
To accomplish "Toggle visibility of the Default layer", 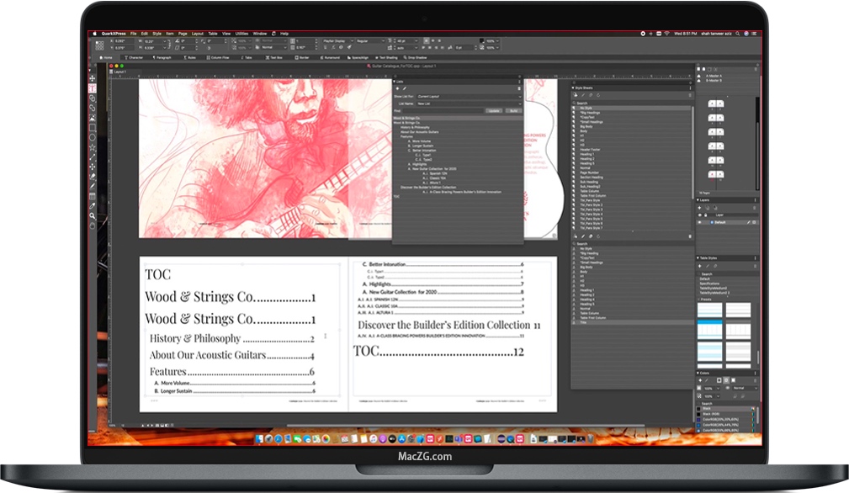I will 699,222.
